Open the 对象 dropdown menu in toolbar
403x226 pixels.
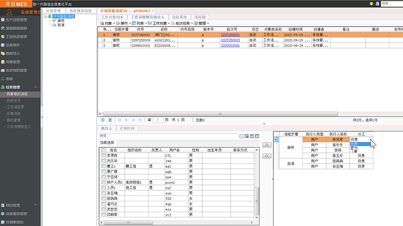point(108,23)
